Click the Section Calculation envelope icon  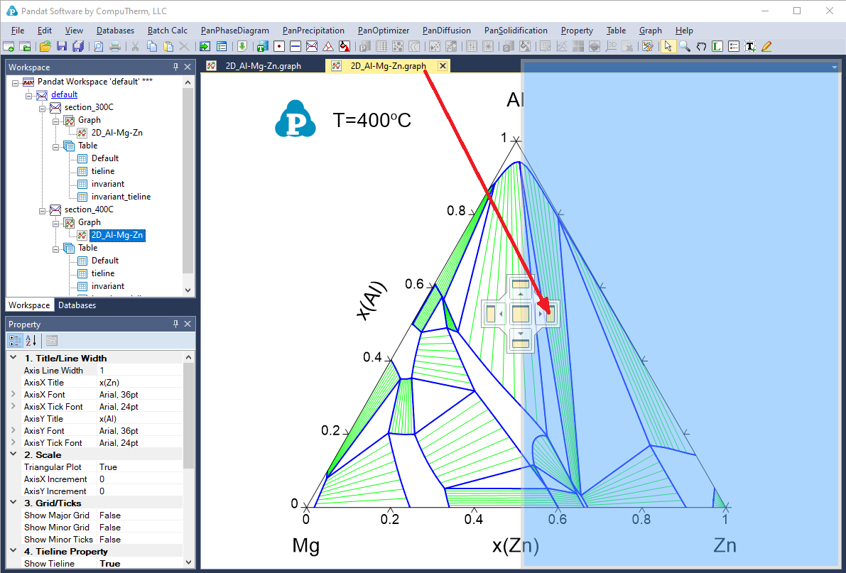(x=311, y=46)
